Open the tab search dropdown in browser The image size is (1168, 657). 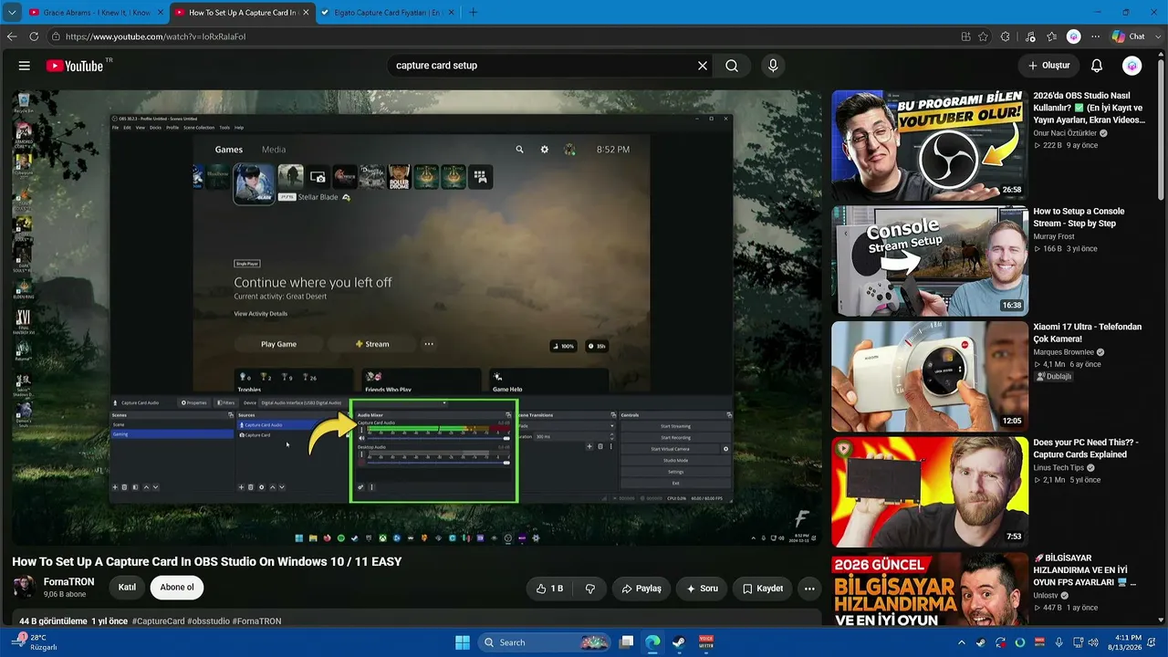[12, 13]
